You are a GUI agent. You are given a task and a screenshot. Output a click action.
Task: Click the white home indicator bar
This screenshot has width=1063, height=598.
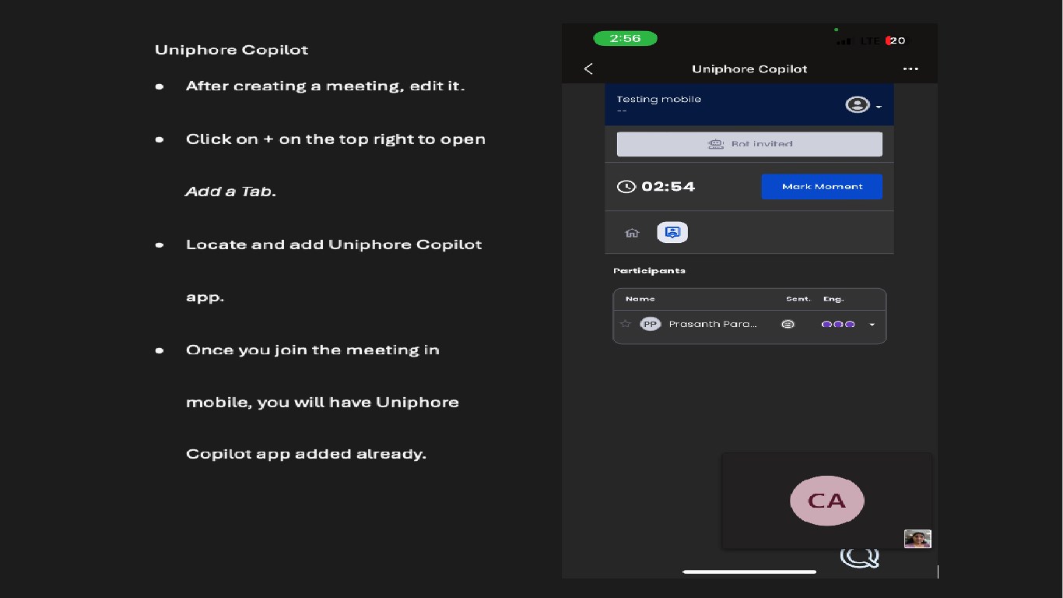click(749, 572)
